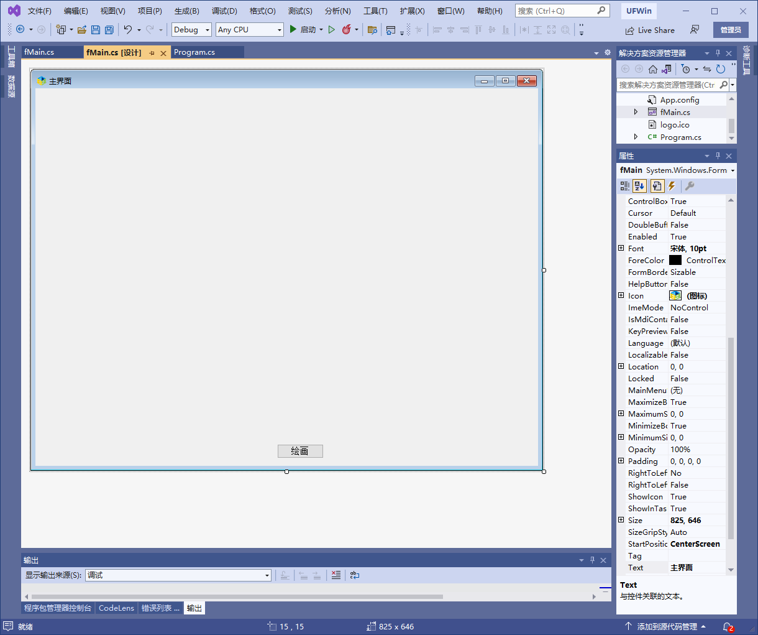Toggle the Properties page view button

tap(657, 185)
